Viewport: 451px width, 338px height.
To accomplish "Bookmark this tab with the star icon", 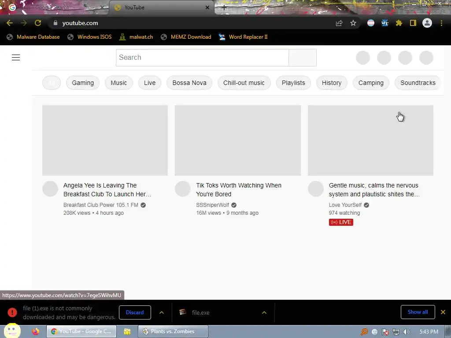I will 353,23.
